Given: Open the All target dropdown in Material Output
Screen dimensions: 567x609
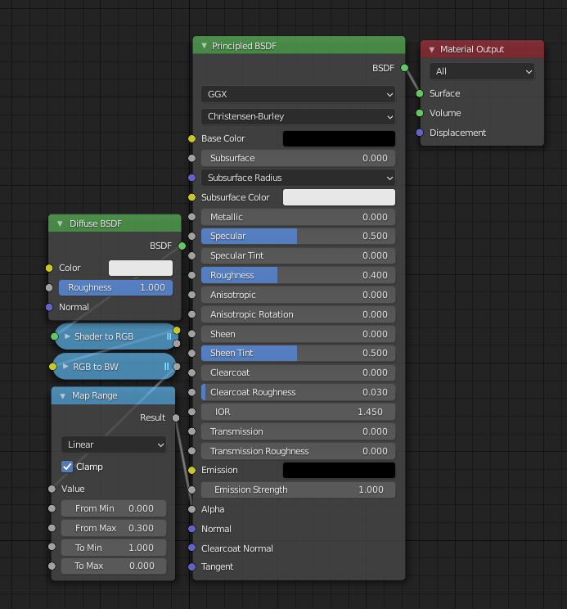Looking at the screenshot, I should point(482,71).
